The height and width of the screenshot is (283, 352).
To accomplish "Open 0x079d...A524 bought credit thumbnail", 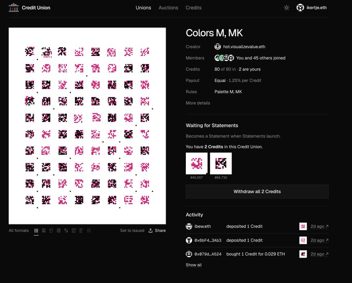I will point(303,254).
